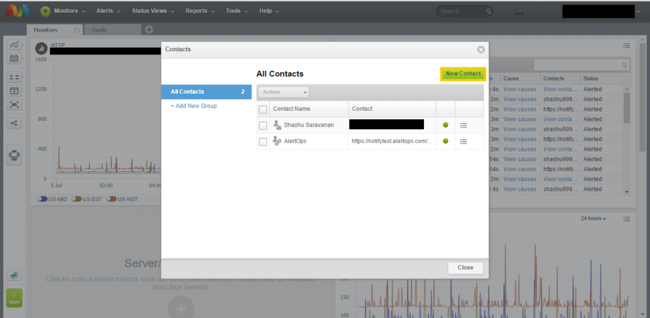The width and height of the screenshot is (650, 318).
Task: Open the Status Views menu dropdown
Action: point(153,11)
